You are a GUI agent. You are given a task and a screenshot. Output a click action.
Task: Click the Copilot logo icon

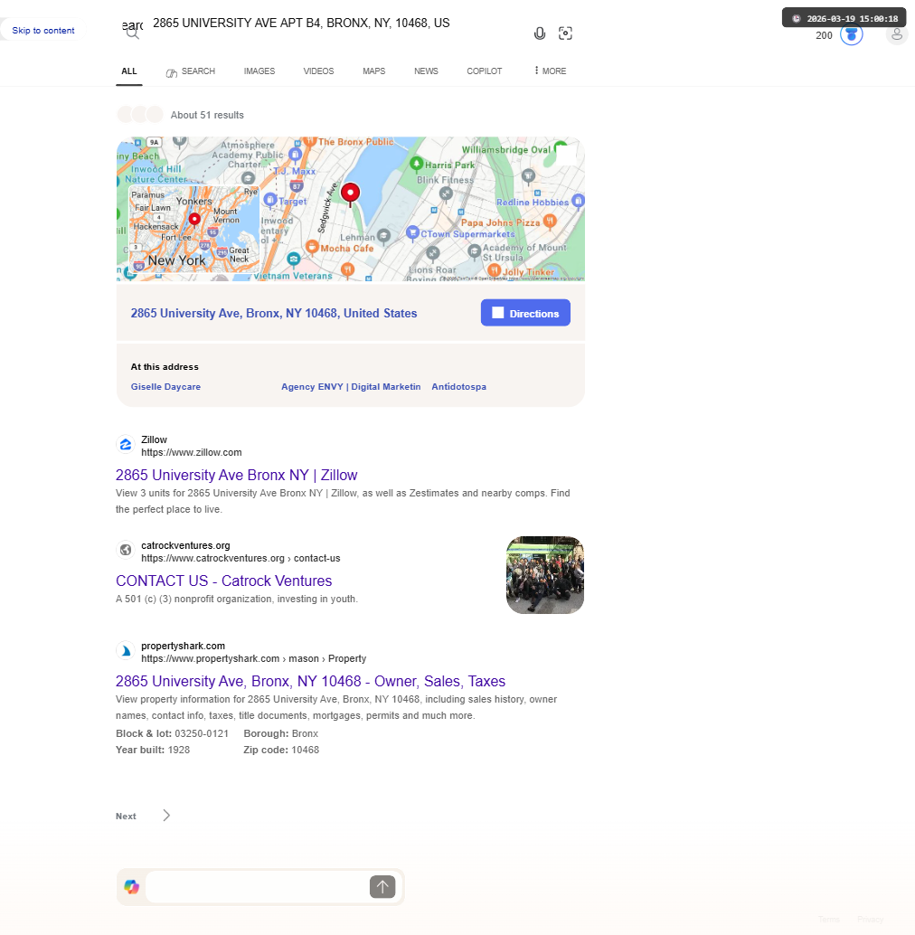pos(132,887)
